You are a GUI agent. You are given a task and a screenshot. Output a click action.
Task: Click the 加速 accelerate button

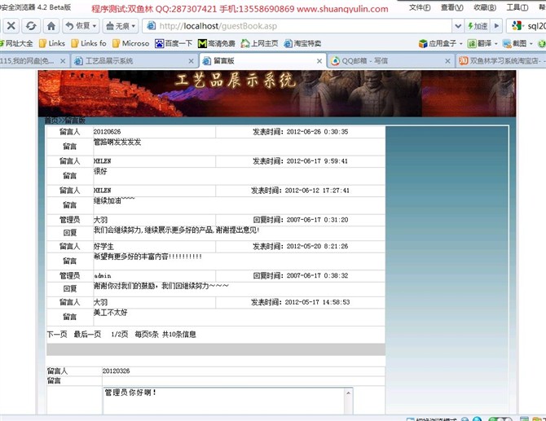pos(478,26)
